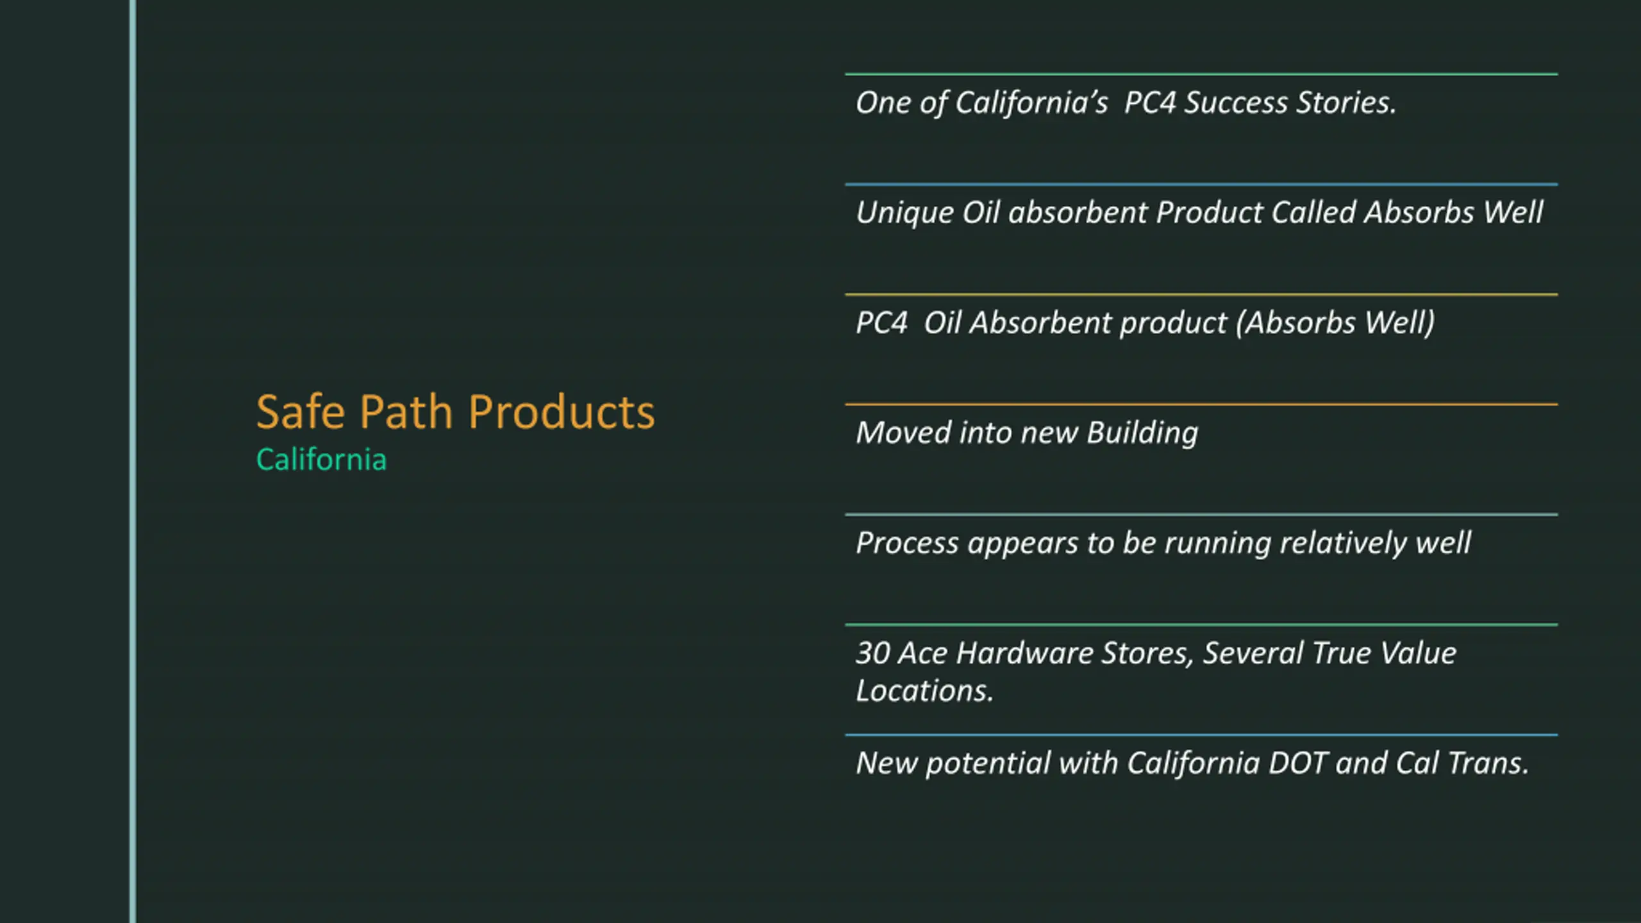Click the divider line above 'Process appears'

click(1201, 515)
